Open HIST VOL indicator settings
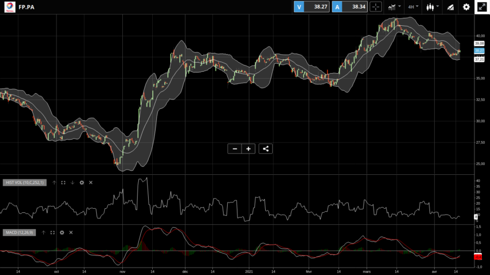Image resolution: width=490 pixels, height=275 pixels. coord(82,182)
